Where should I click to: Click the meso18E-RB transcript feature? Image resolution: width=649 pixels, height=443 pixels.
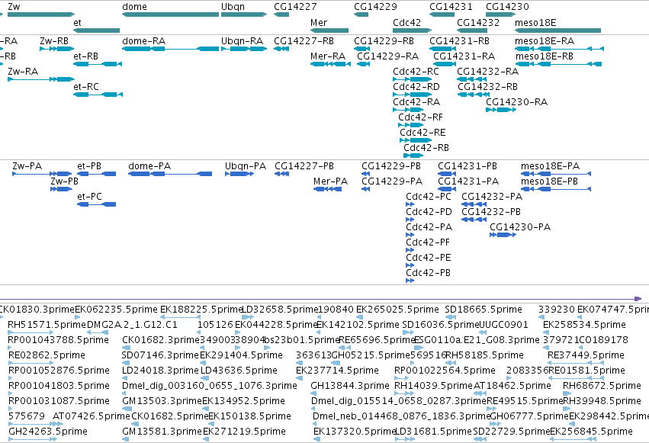[558, 64]
